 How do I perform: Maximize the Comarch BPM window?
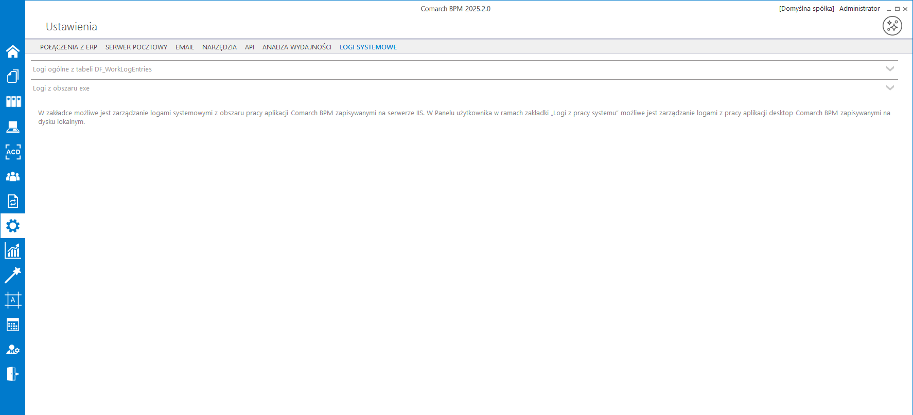tap(897, 9)
